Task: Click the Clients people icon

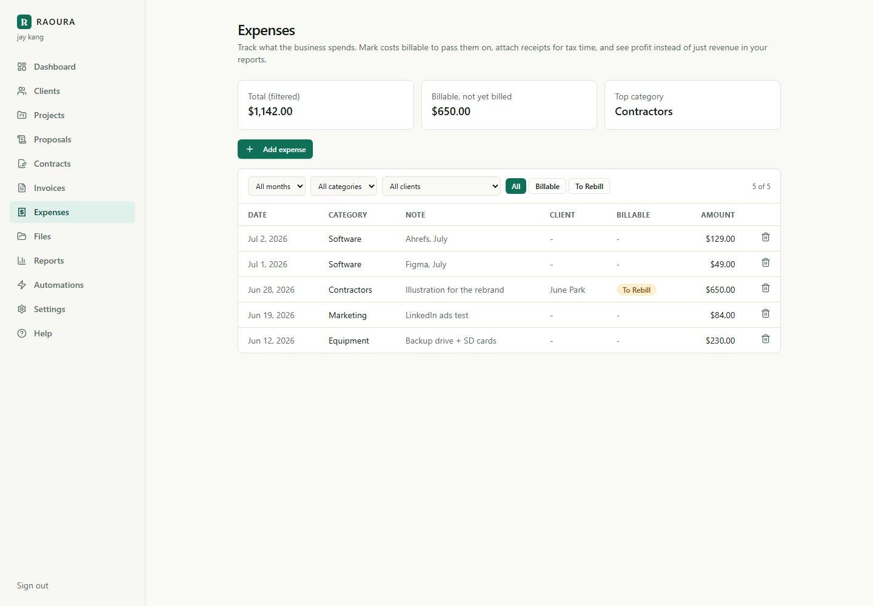Action: [22, 91]
